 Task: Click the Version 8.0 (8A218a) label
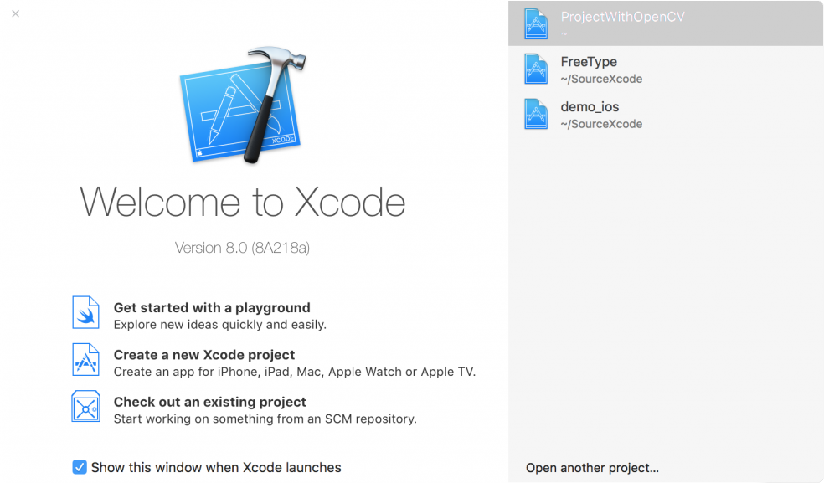(x=242, y=248)
